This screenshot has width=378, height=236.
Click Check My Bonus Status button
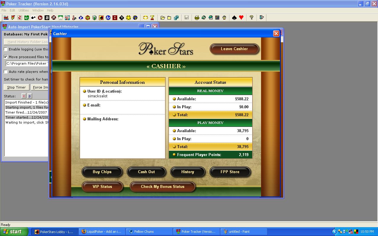point(163,187)
